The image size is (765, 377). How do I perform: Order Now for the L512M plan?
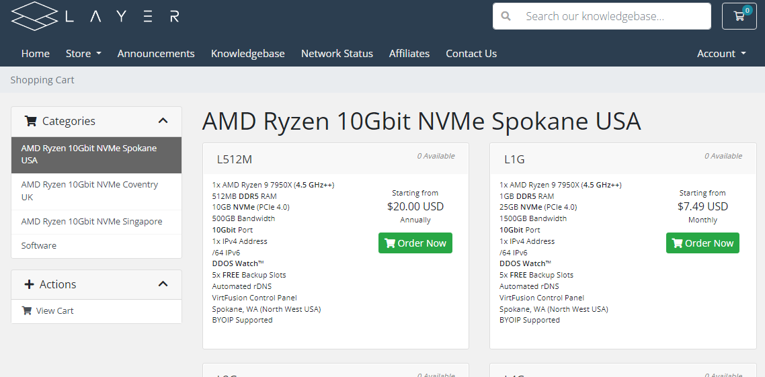(415, 243)
